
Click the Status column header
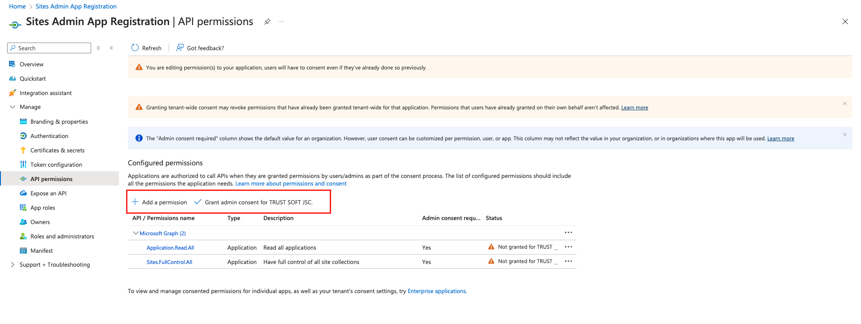click(494, 218)
